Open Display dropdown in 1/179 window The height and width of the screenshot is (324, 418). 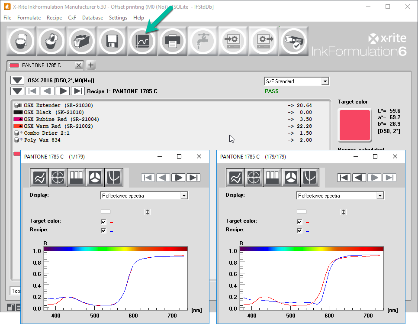click(x=184, y=196)
